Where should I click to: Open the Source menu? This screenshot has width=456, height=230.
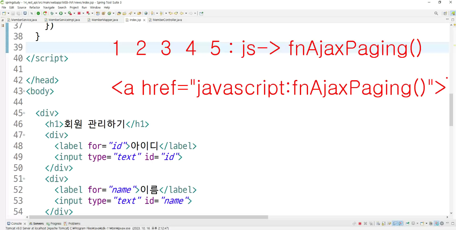22,7
